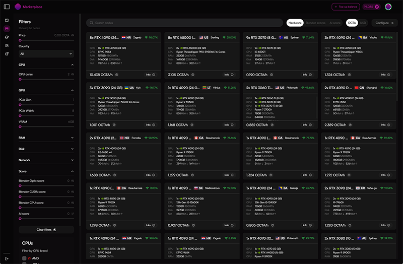
Task: Click the AI score slider handle
Action: (x=20, y=219)
